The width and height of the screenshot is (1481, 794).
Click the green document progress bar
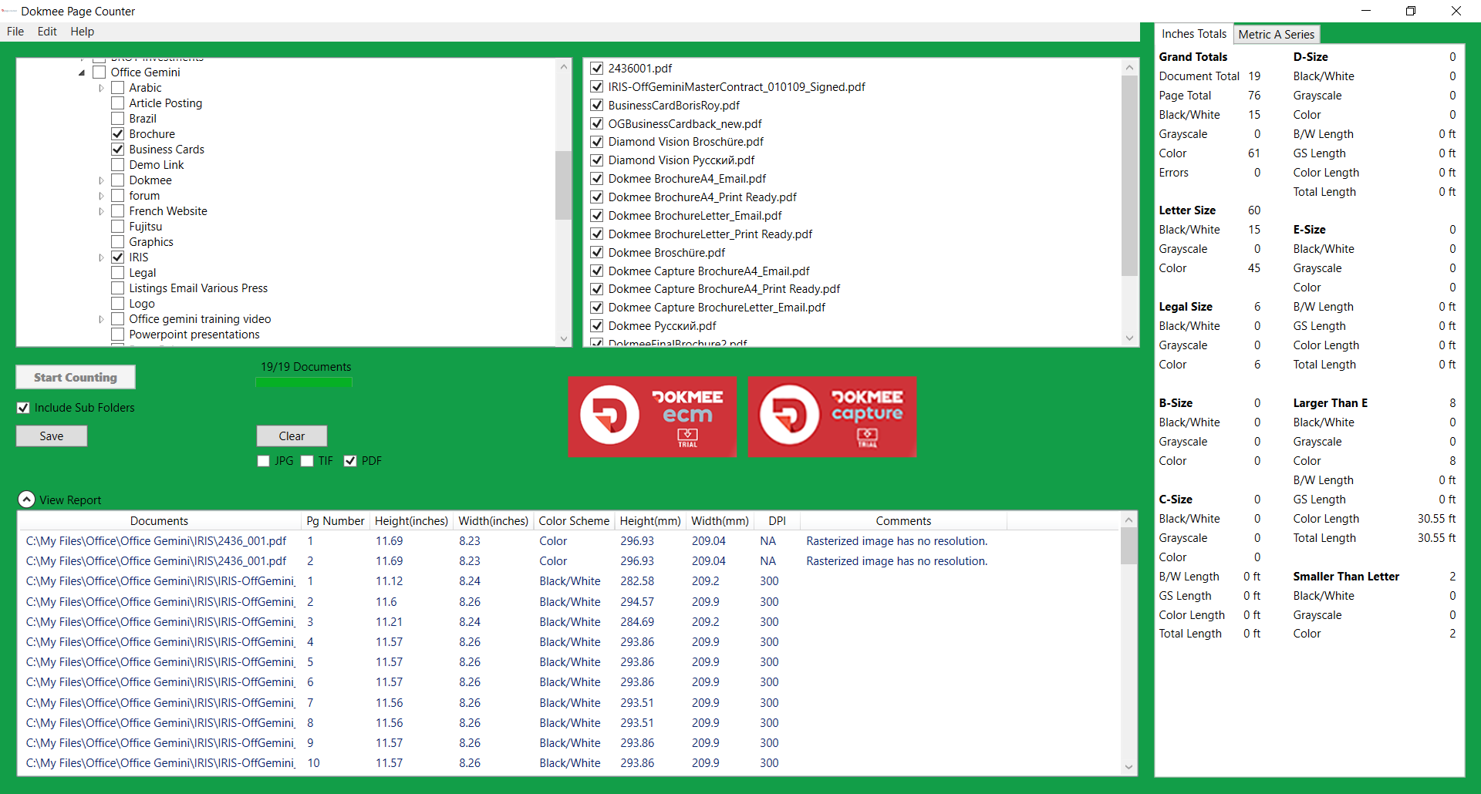pyautogui.click(x=304, y=382)
